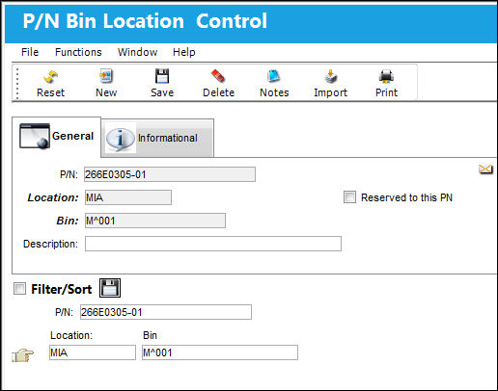Toggle the Filter/Sort checkbox

19,289
